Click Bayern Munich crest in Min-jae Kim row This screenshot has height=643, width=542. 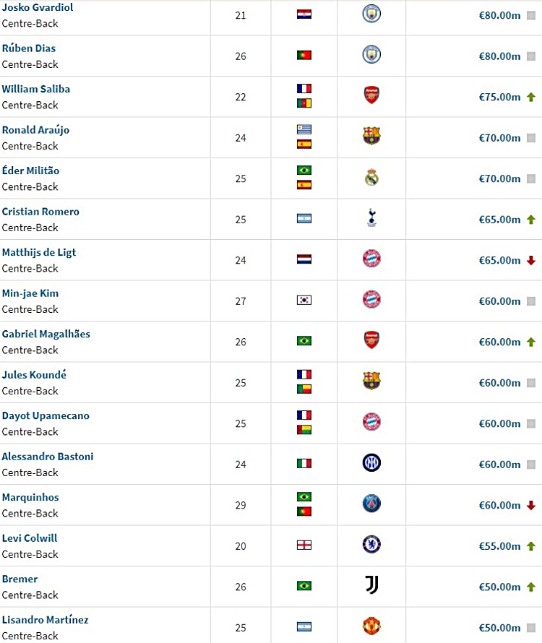(x=371, y=299)
